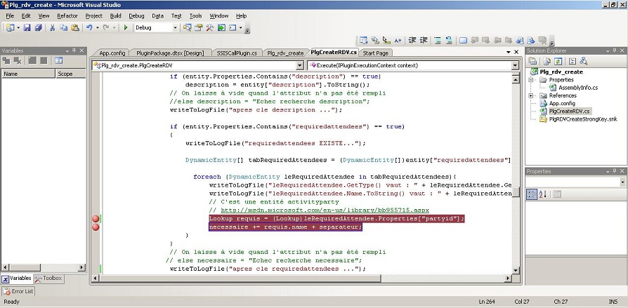Switch to the Toolbox tab
Screen dimensions: 628x308
pyautogui.click(x=49, y=279)
